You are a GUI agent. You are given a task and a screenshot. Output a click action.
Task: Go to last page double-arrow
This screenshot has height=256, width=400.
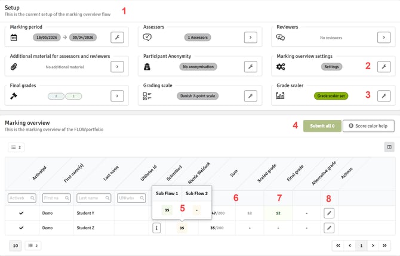pyautogui.click(x=384, y=245)
